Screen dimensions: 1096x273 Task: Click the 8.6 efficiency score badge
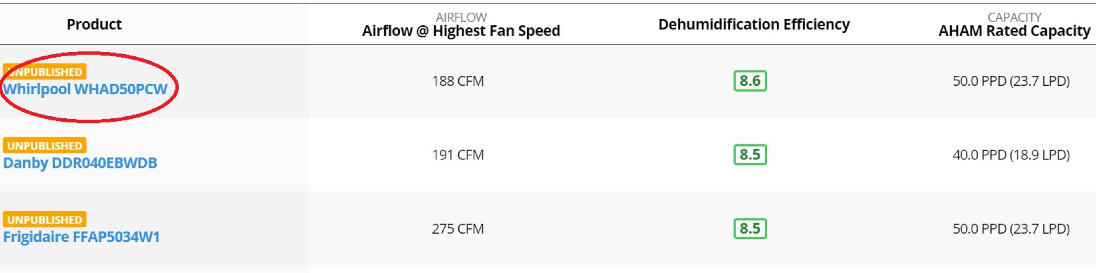point(750,81)
